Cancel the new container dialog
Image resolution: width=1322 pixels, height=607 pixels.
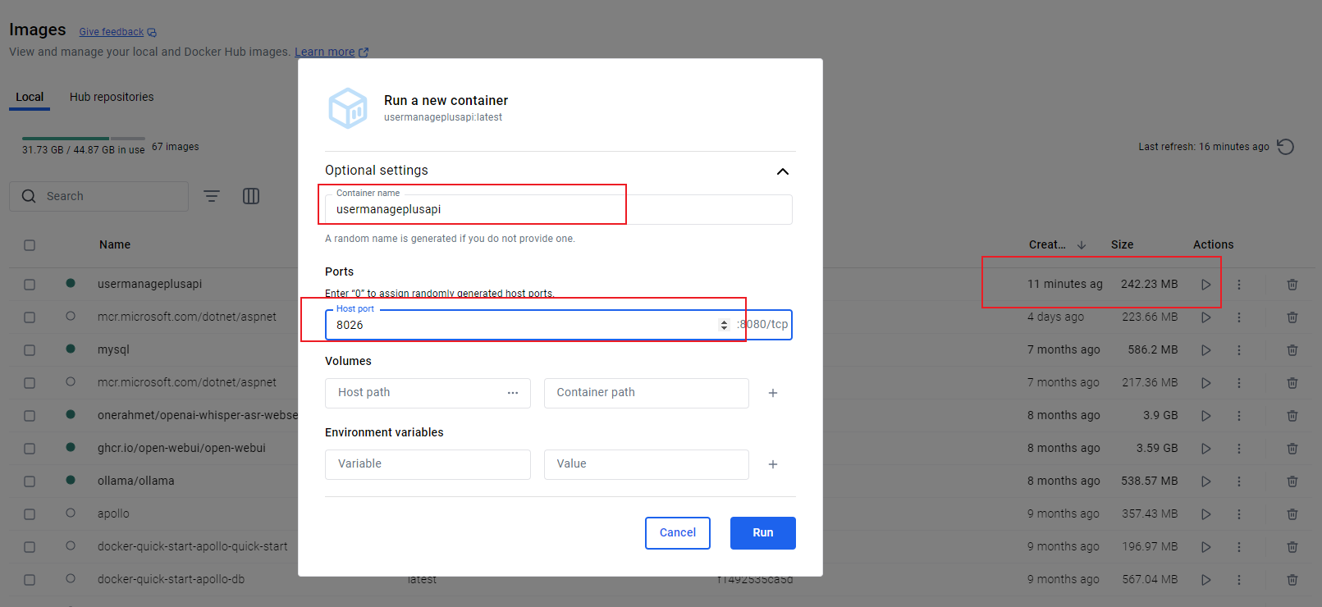(677, 532)
